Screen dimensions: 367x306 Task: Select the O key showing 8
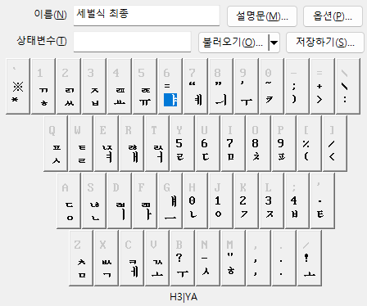click(259, 143)
